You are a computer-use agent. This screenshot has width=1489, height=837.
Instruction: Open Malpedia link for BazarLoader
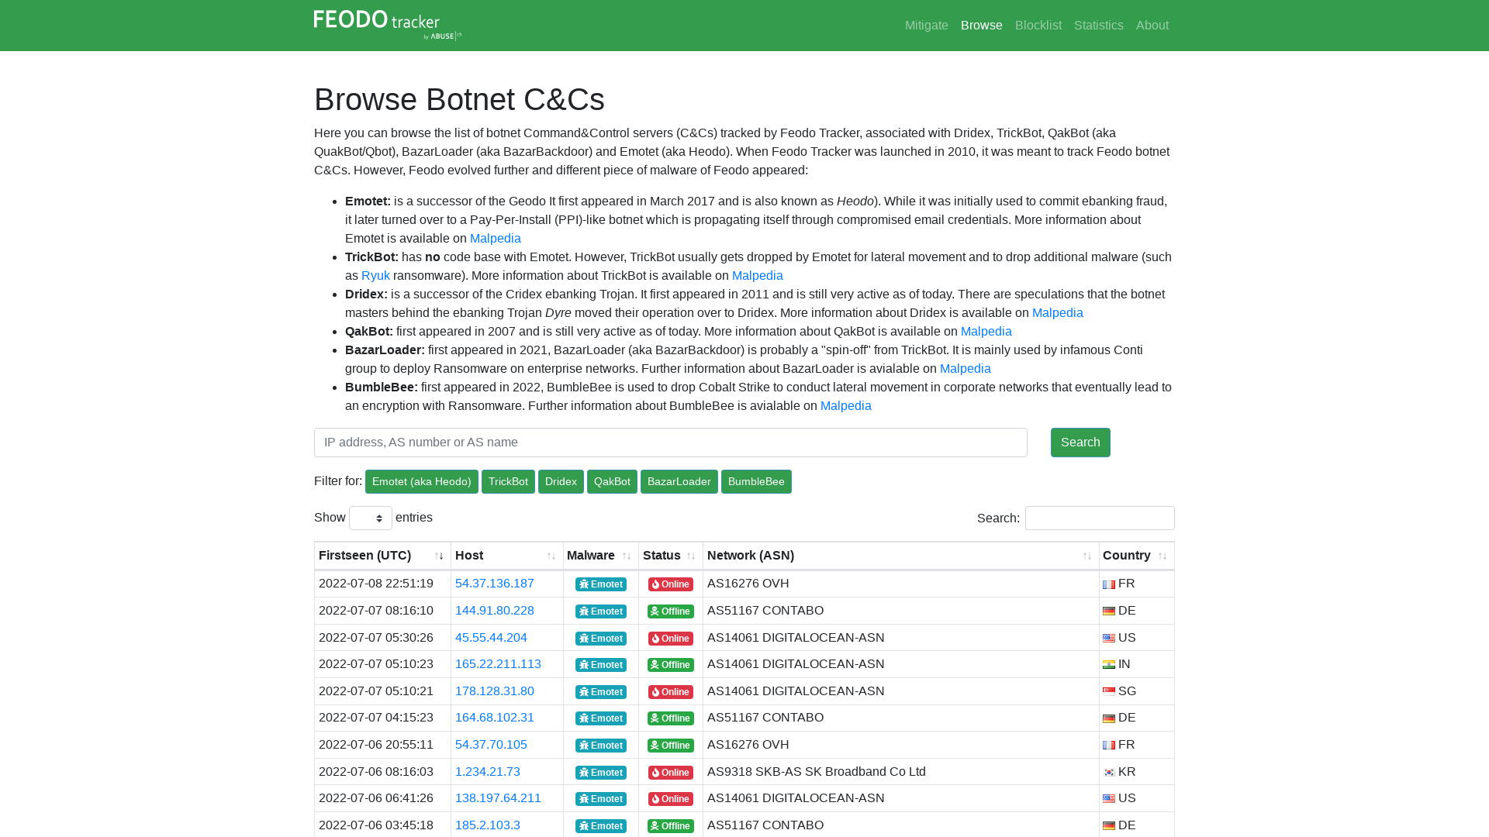[x=965, y=369]
